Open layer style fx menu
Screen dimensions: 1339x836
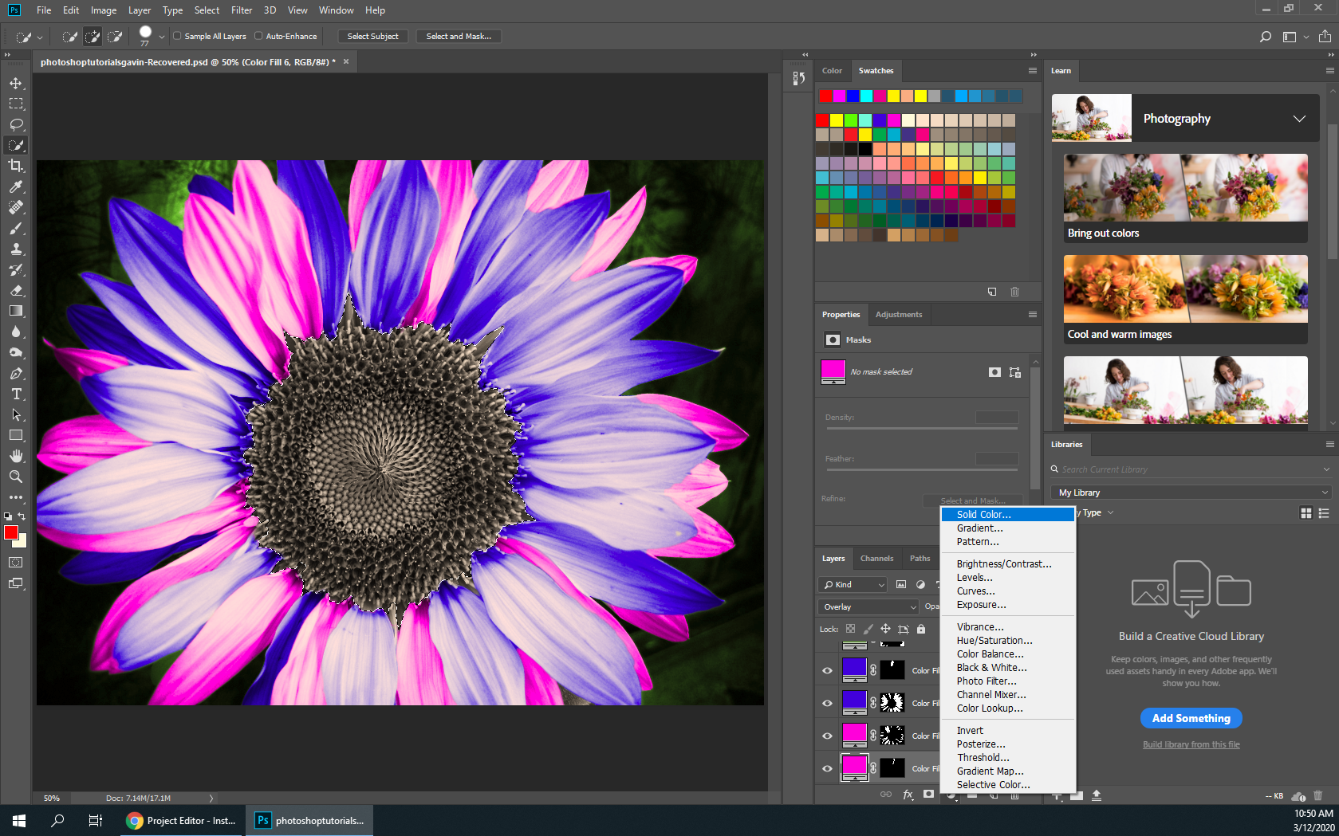coord(908,795)
